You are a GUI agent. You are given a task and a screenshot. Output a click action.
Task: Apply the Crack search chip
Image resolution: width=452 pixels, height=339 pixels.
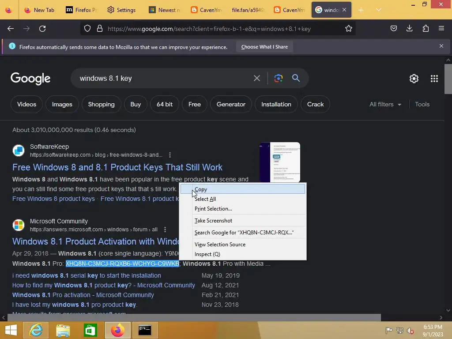point(315,104)
